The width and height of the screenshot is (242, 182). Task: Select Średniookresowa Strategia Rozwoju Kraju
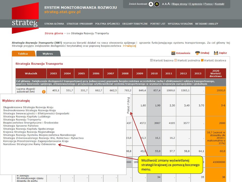tap(29, 110)
